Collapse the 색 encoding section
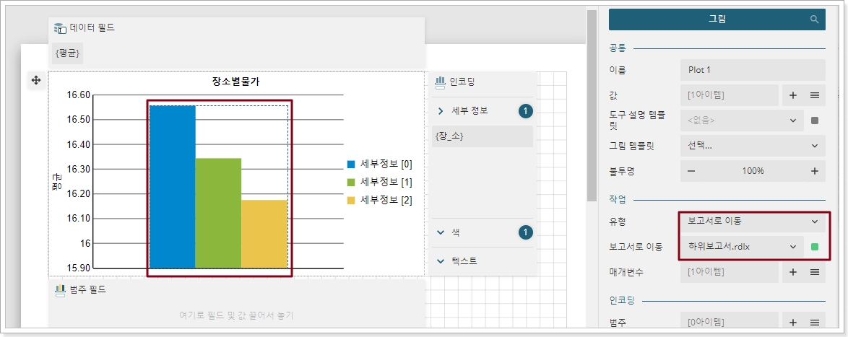The width and height of the screenshot is (848, 337). (441, 232)
